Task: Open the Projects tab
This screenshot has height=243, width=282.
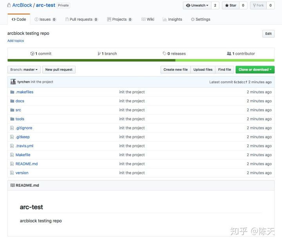Action: pyautogui.click(x=119, y=20)
